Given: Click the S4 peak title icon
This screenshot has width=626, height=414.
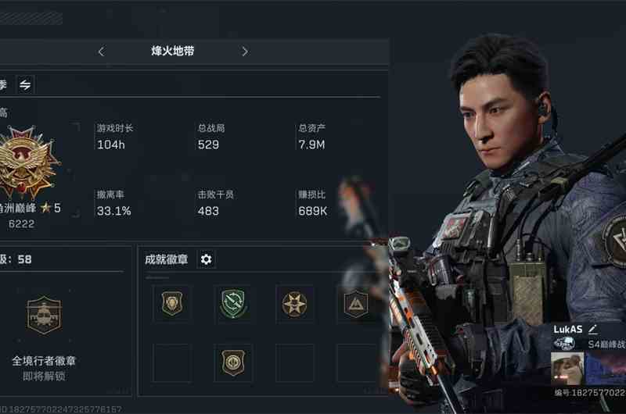Looking at the screenshot, I should [564, 343].
